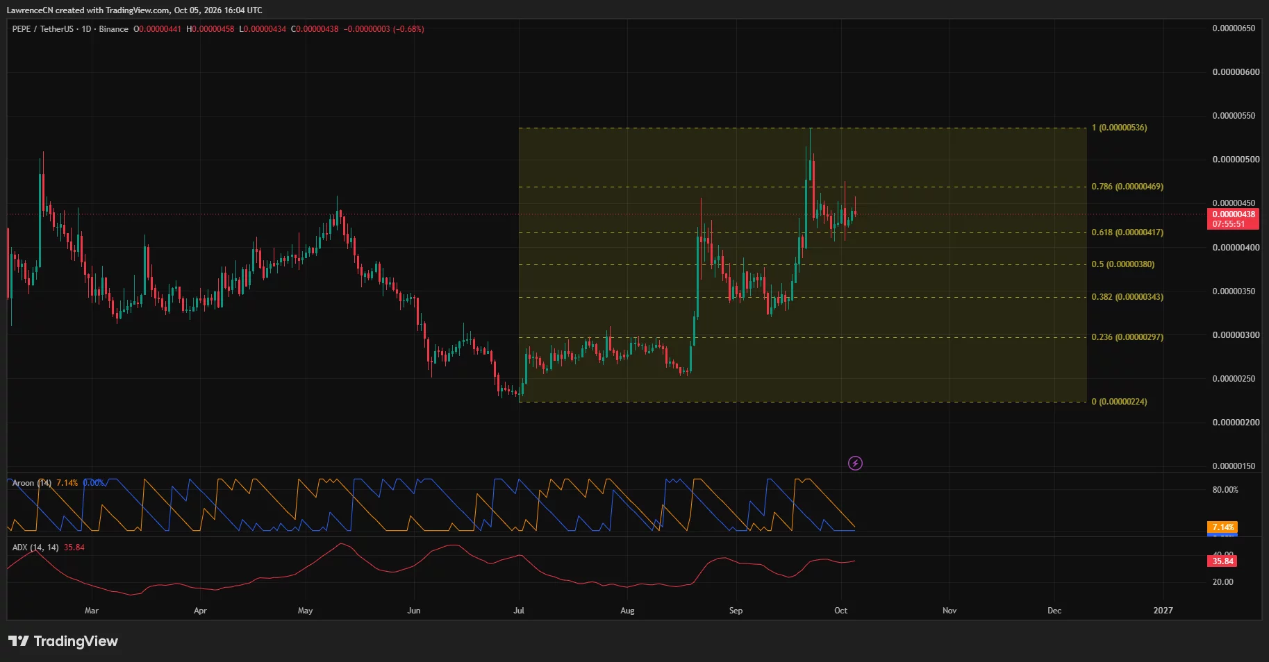Image resolution: width=1269 pixels, height=662 pixels.
Task: Click the Nov label on time axis
Action: click(x=949, y=611)
